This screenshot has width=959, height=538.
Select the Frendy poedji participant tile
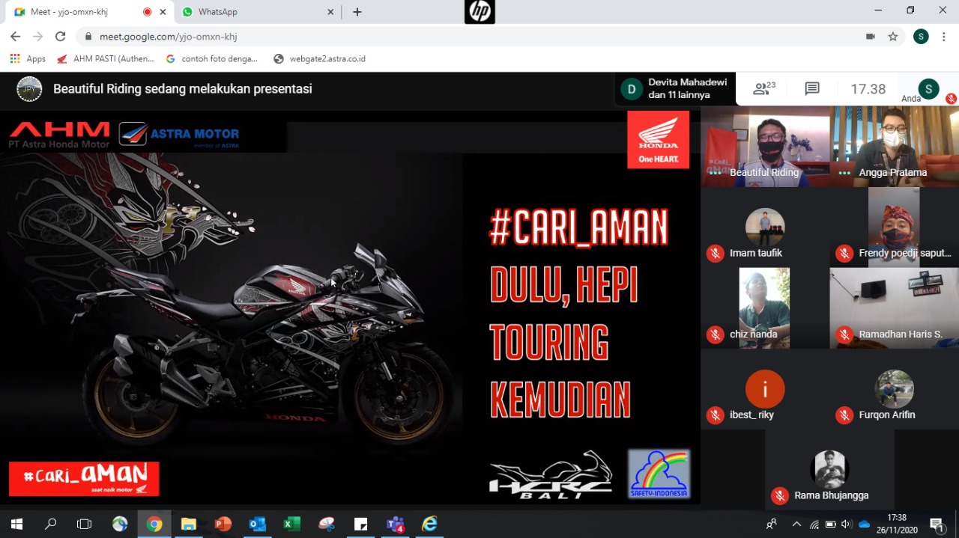point(895,227)
